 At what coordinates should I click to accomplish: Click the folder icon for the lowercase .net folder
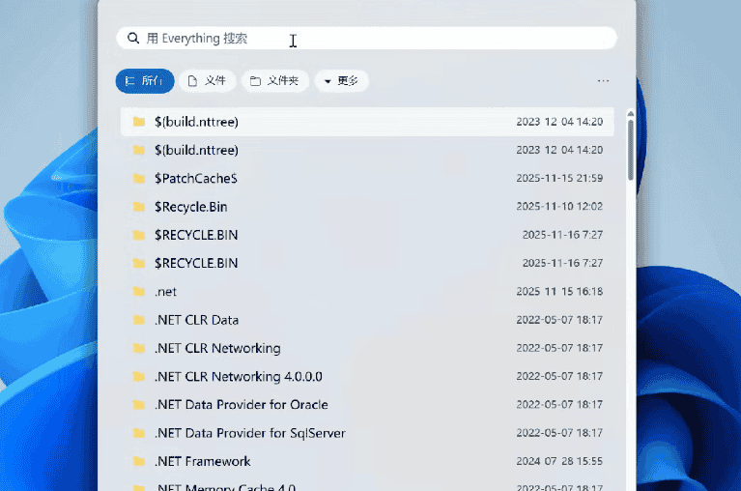click(139, 292)
